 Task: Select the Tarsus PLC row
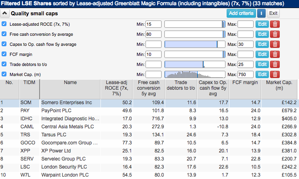point(149,135)
